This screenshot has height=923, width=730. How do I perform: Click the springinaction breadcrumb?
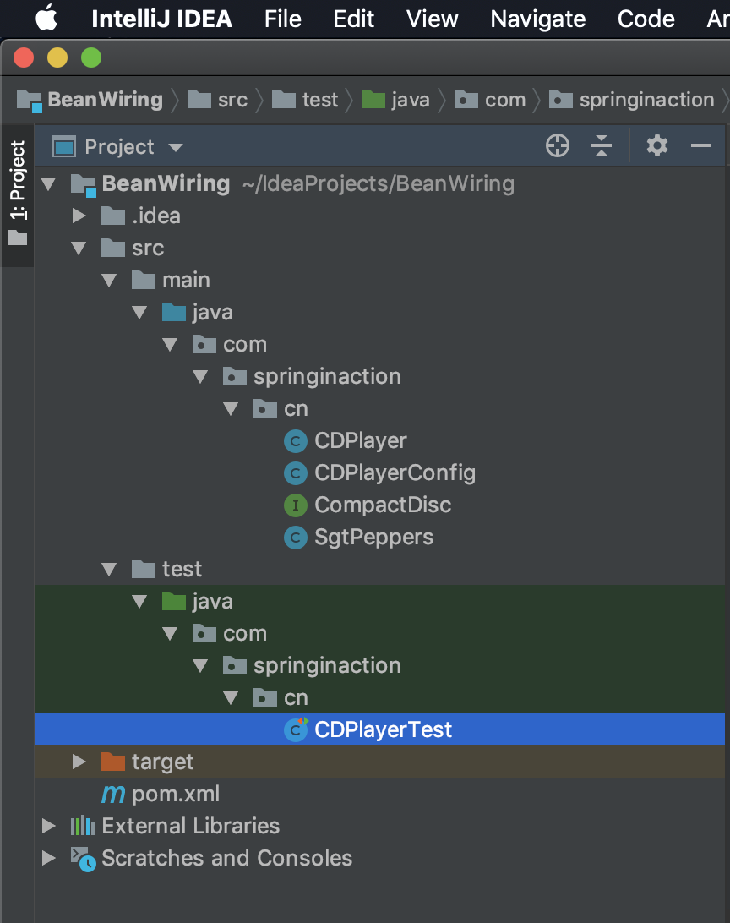coord(646,100)
